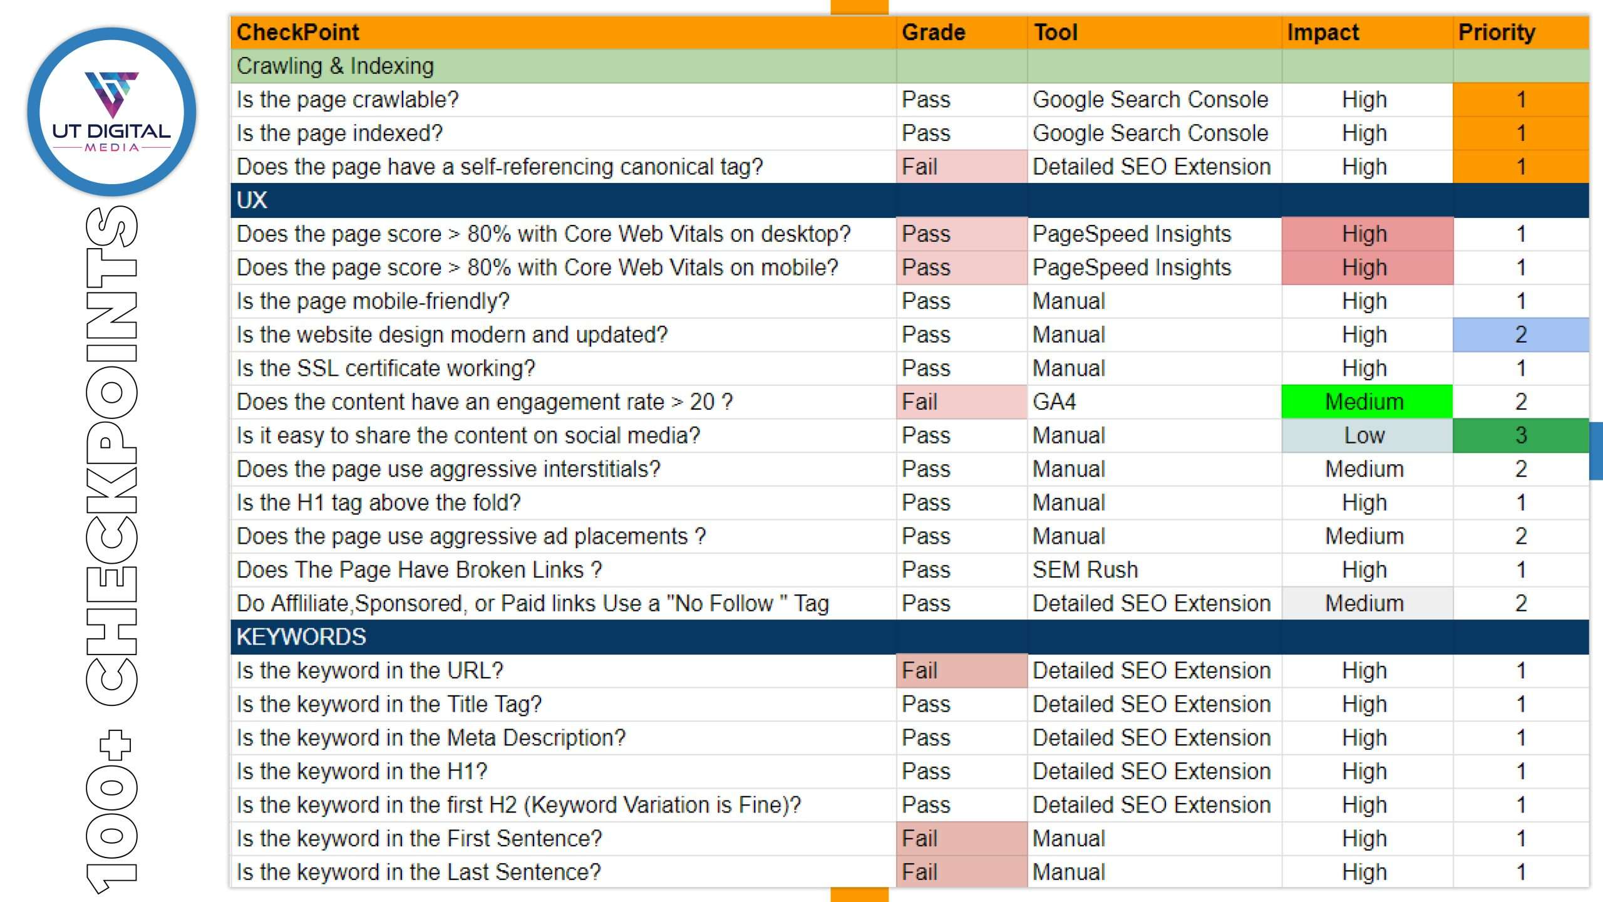Select the Low impact cell

point(1365,436)
